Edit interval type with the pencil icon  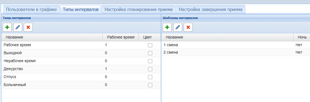tap(18, 27)
